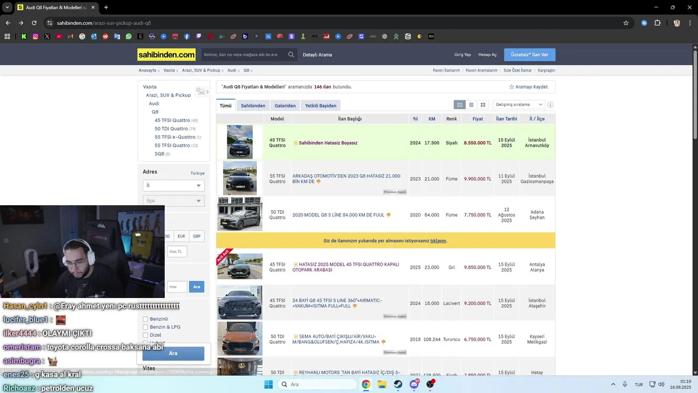The height and width of the screenshot is (393, 698).
Task: Switch to single large photo view icon
Action: (471, 105)
